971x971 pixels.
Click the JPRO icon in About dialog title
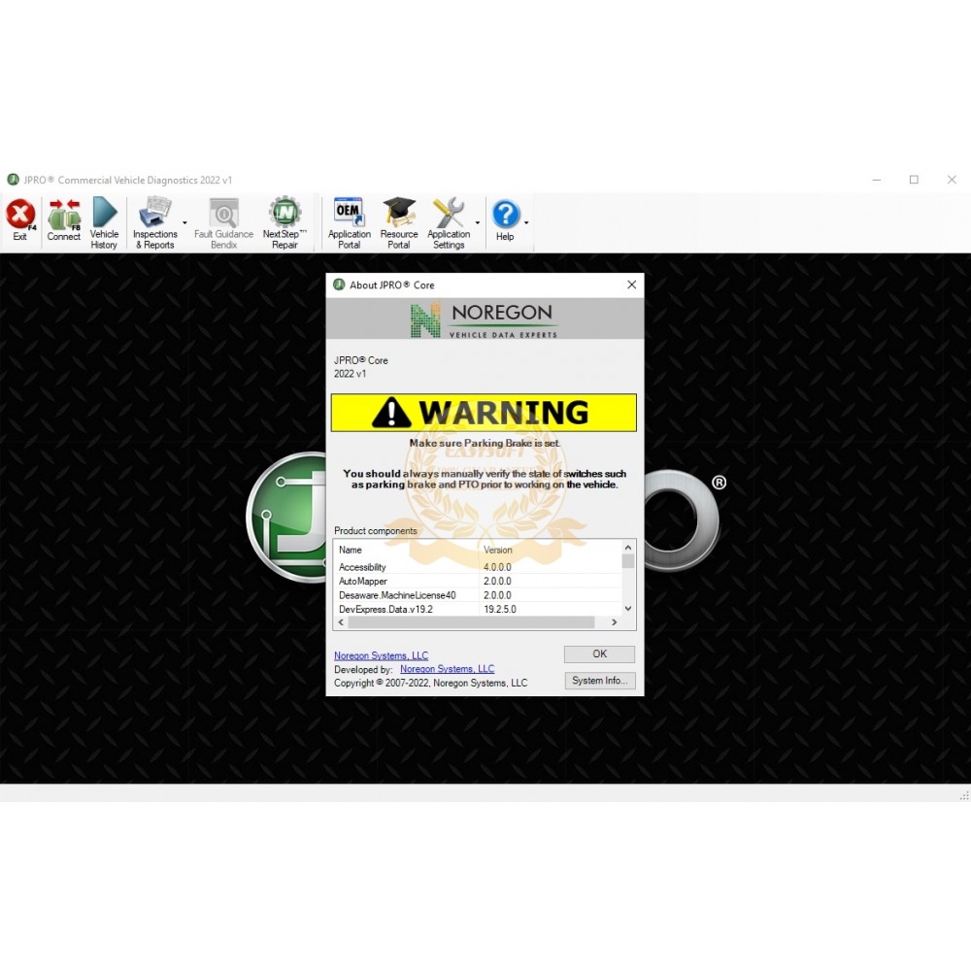point(339,285)
